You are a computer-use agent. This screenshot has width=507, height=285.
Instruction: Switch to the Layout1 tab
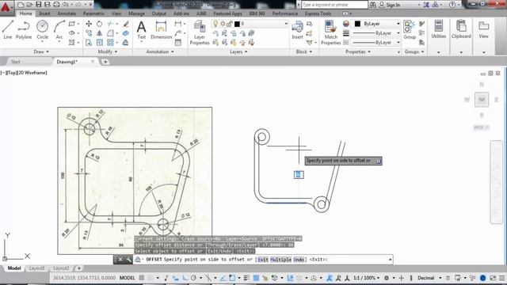coord(36,268)
